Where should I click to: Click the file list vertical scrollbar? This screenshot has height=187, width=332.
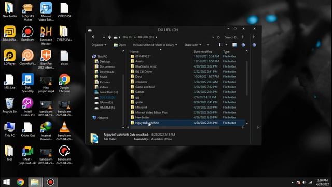(x=247, y=78)
